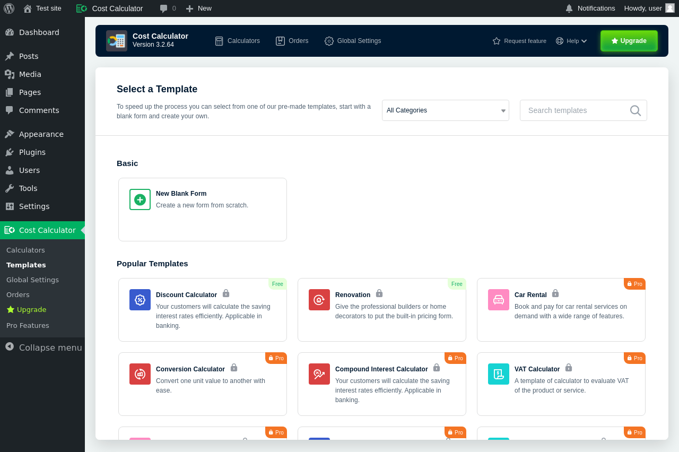Click the Free badge on Discount Calculator
Screen dimensions: 679x452
click(277, 284)
